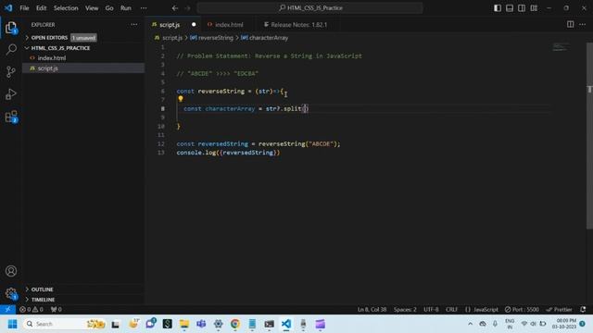Click the Spaces: 2 indentation selector
The image size is (593, 333).
(x=405, y=309)
